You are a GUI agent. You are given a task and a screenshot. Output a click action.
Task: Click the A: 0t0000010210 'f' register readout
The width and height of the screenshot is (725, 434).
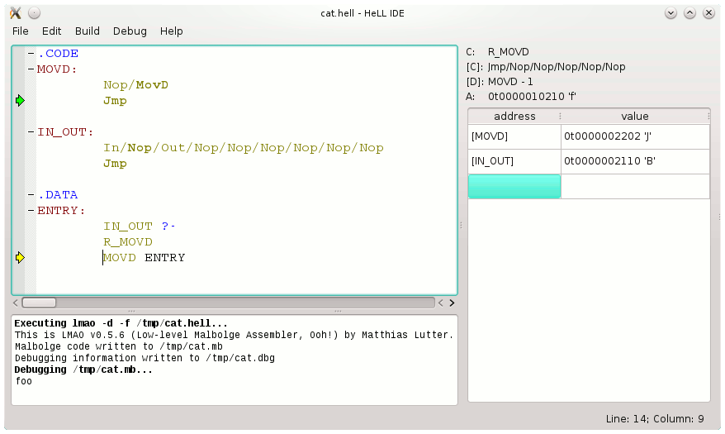coord(521,96)
